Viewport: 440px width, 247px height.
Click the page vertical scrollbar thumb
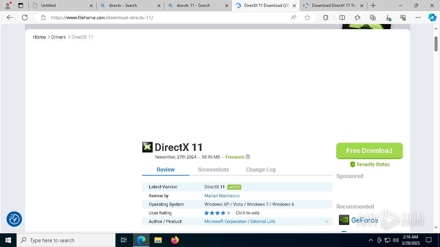pyautogui.click(x=436, y=44)
